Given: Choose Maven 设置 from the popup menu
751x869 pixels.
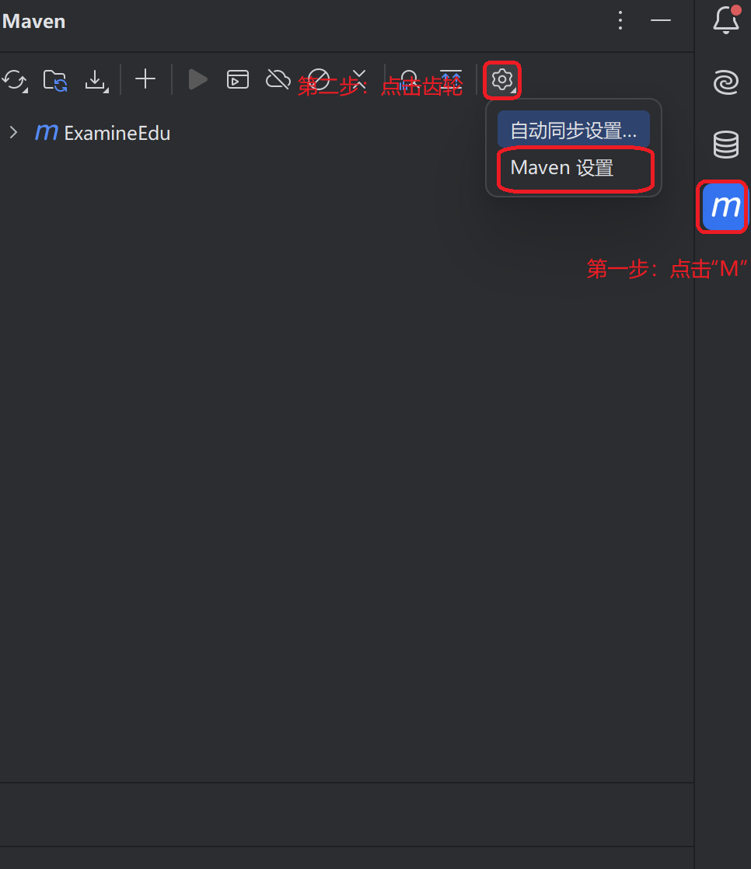Looking at the screenshot, I should click(x=574, y=168).
